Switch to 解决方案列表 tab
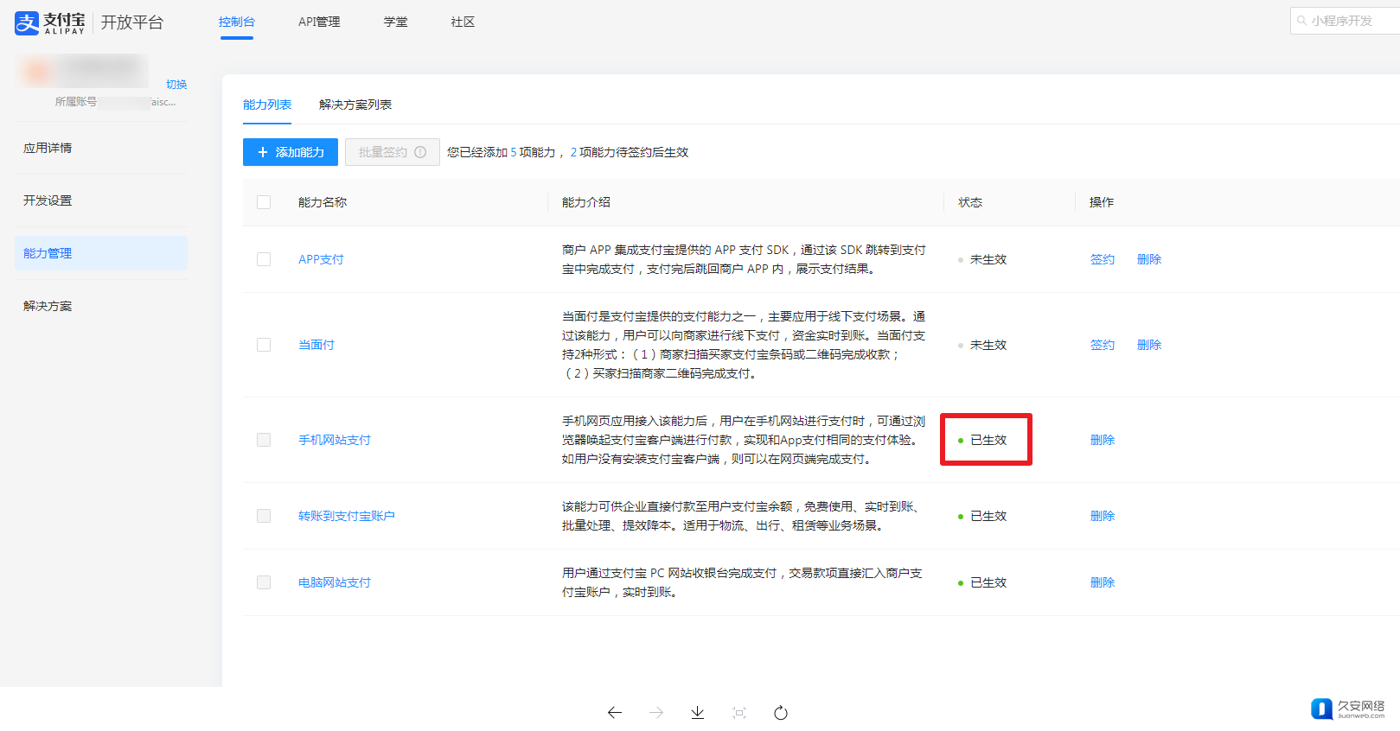 click(x=355, y=105)
